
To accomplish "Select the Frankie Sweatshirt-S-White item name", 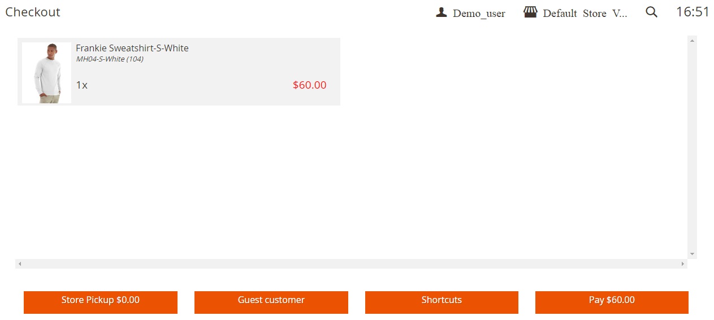I will [x=132, y=48].
